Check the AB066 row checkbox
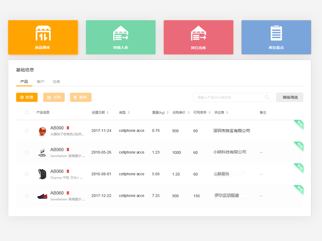Screen dimensions: 322x241 pos(27,174)
